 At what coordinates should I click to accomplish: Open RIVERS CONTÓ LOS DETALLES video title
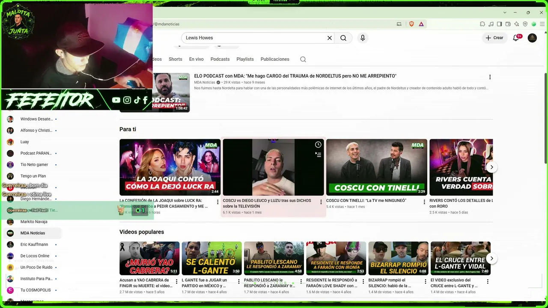point(461,203)
